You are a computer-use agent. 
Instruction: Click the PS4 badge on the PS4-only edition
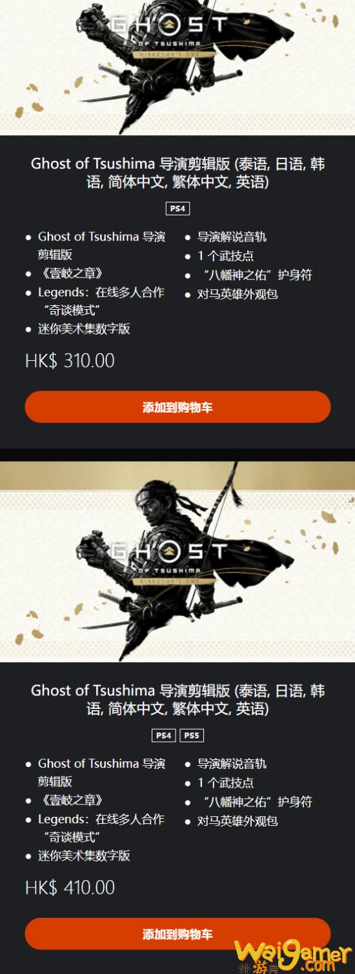tap(177, 209)
